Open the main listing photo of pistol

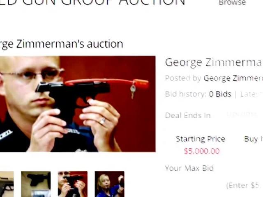tap(78, 104)
